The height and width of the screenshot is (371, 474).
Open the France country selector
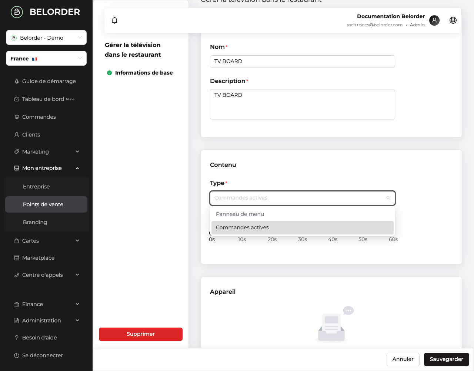click(x=46, y=58)
